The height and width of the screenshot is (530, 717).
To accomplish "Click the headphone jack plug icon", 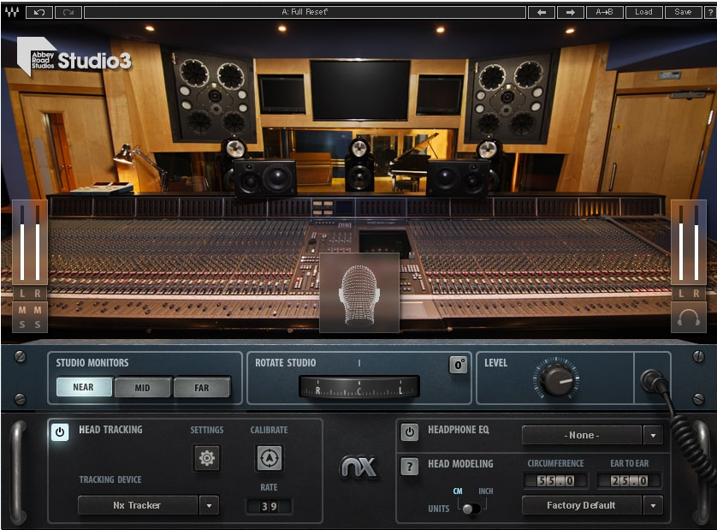I will coord(653,383).
